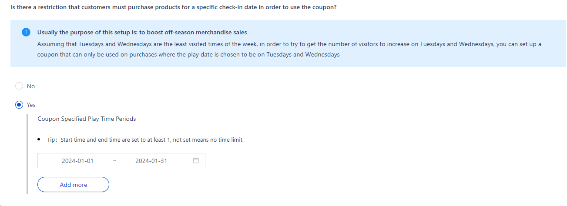Screen dimensions: 567x206
Task: Click the tilde separator between the dates
Action: [x=114, y=161]
